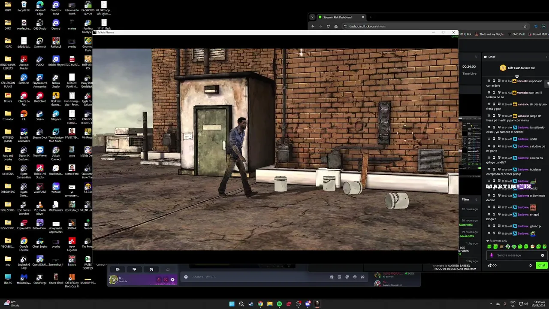Bookmark this page with the star icon
The image size is (549, 309).
coord(525,26)
